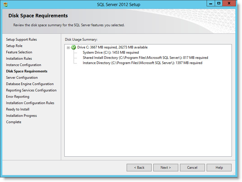
Task: Click Reporting Services Configuration step
Action: (31, 90)
